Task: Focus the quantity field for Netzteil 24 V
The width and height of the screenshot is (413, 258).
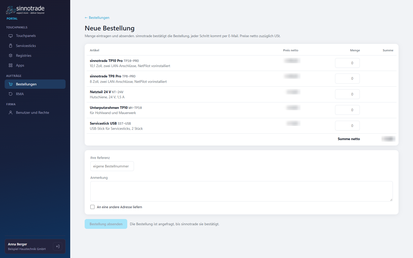Action: click(347, 94)
